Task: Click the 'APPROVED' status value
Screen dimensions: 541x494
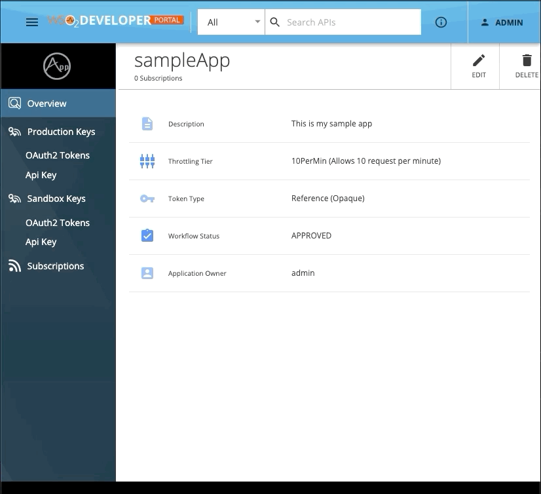Action: point(311,235)
